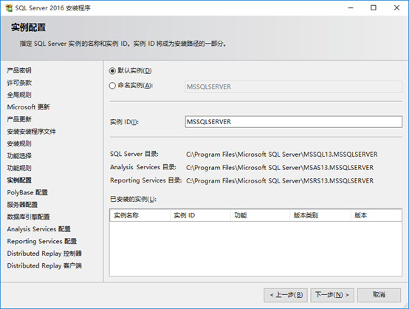409x309 pixels.
Task: Select the Distributed Replay 控制器 entry
Action: 44,254
